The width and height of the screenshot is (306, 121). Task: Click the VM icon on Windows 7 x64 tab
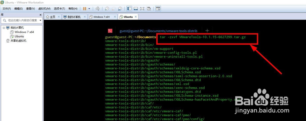(91, 17)
